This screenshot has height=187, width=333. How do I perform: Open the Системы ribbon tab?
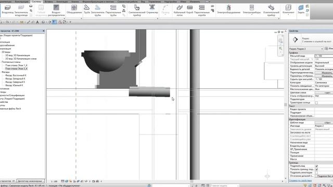pos(36,2)
